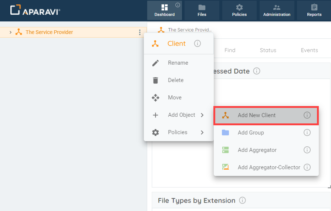
Task: Select Add New Client option
Action: [266, 115]
